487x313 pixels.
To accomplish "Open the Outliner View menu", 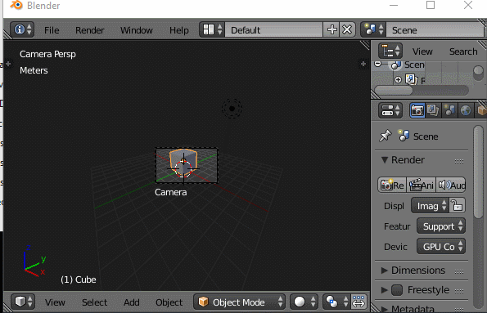I will (422, 51).
